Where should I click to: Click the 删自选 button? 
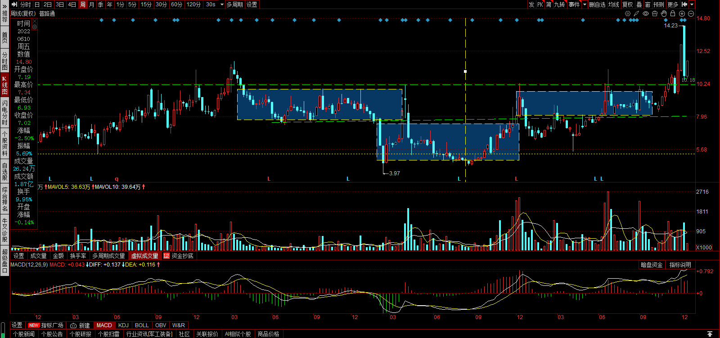coord(597,4)
